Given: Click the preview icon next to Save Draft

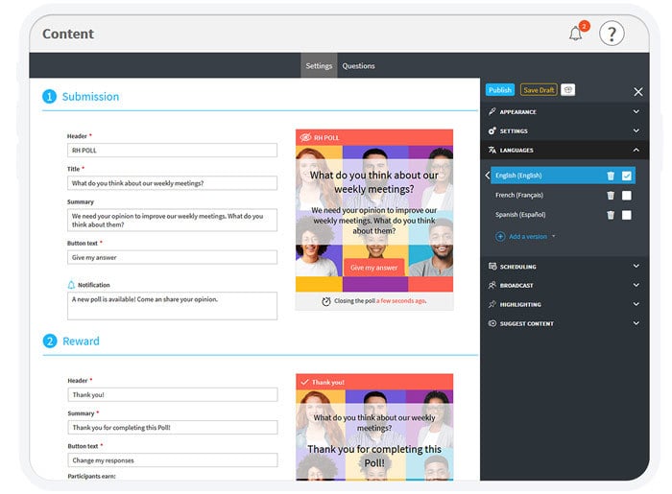Looking at the screenshot, I should click(568, 90).
